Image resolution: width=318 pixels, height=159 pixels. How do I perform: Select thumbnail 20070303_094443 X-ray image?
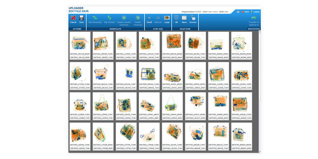tap(149, 72)
